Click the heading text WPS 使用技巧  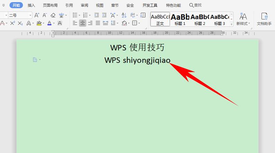[137, 47]
